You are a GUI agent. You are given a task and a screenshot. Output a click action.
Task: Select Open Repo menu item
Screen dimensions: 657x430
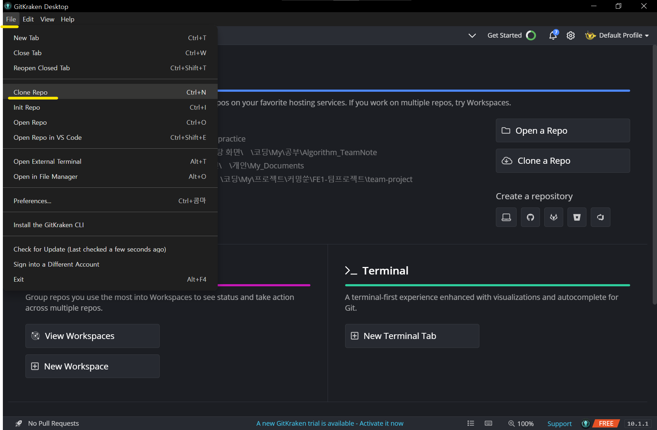coord(110,122)
